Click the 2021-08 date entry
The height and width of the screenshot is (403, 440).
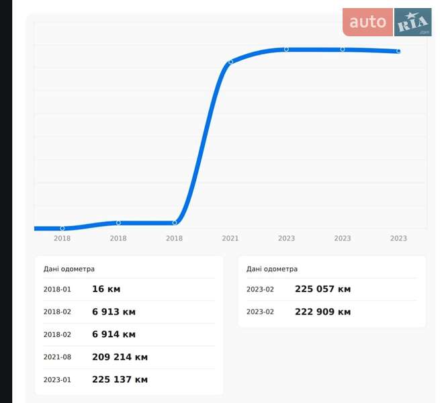(x=57, y=357)
